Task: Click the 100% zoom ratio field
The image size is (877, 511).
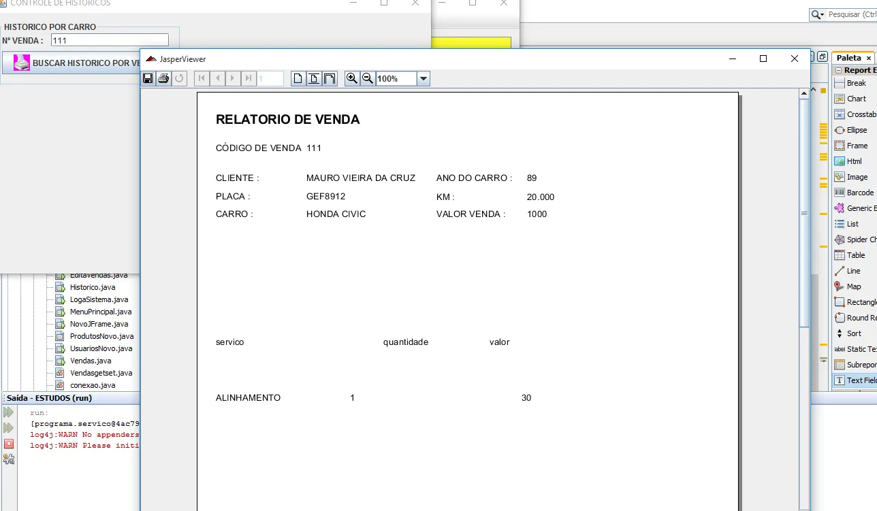Action: (396, 79)
